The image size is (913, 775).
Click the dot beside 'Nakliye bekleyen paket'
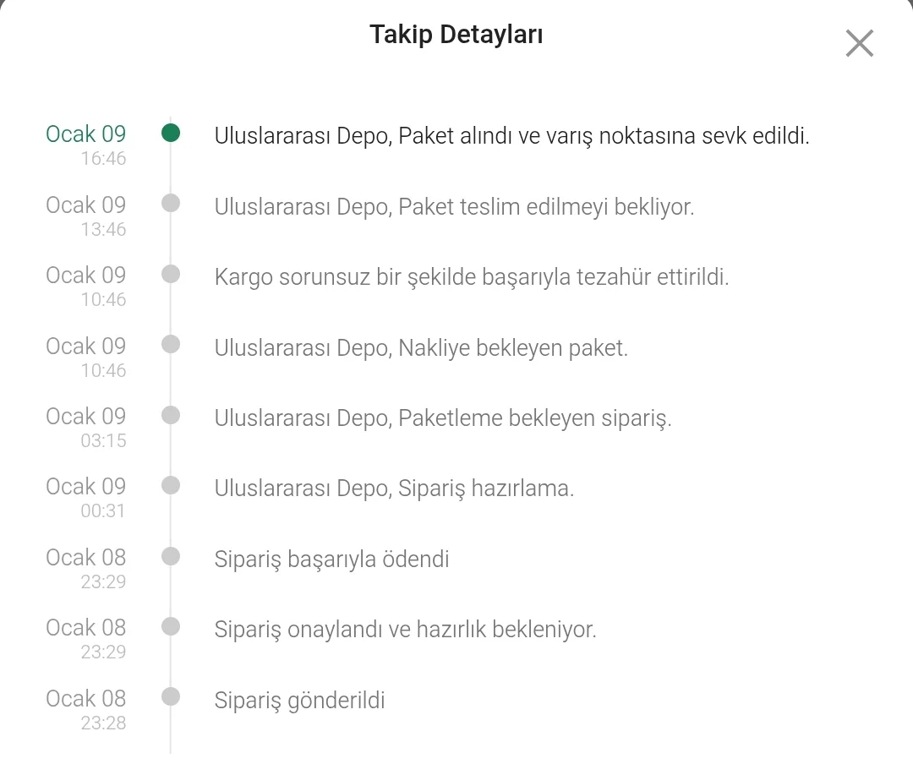pos(171,344)
